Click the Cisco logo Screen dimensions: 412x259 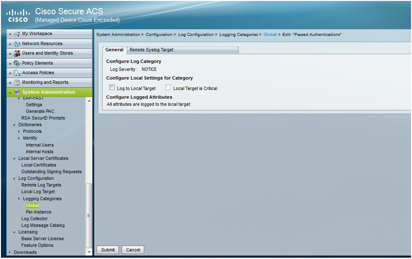tap(18, 16)
